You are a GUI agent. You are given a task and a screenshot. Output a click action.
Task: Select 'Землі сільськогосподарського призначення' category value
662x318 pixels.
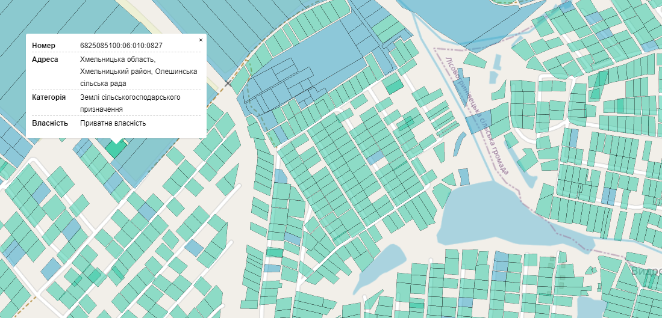point(130,103)
